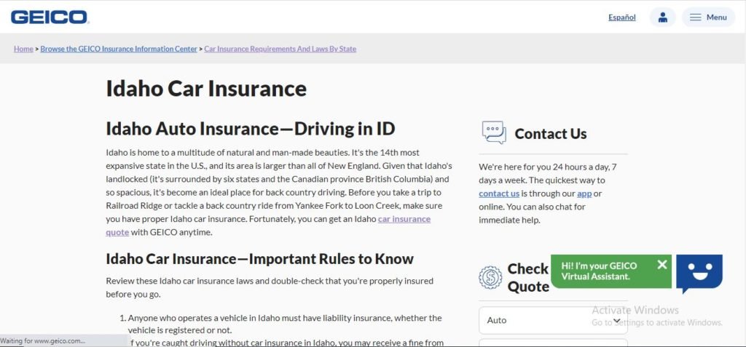Image resolution: width=746 pixels, height=347 pixels.
Task: Open the contact us link
Action: 498,194
